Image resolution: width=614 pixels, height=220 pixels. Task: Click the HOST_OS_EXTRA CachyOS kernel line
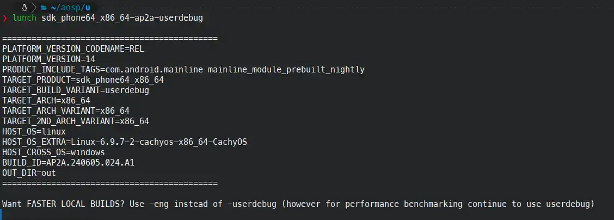(125, 142)
